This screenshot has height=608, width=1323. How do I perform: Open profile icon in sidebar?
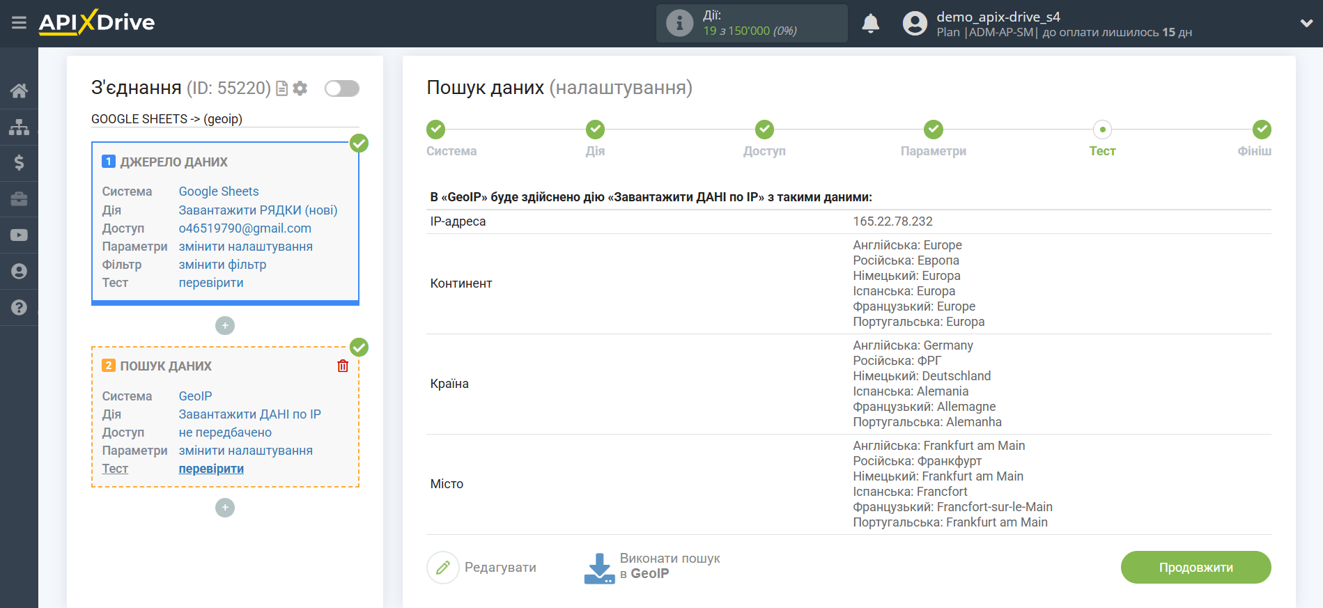point(19,272)
